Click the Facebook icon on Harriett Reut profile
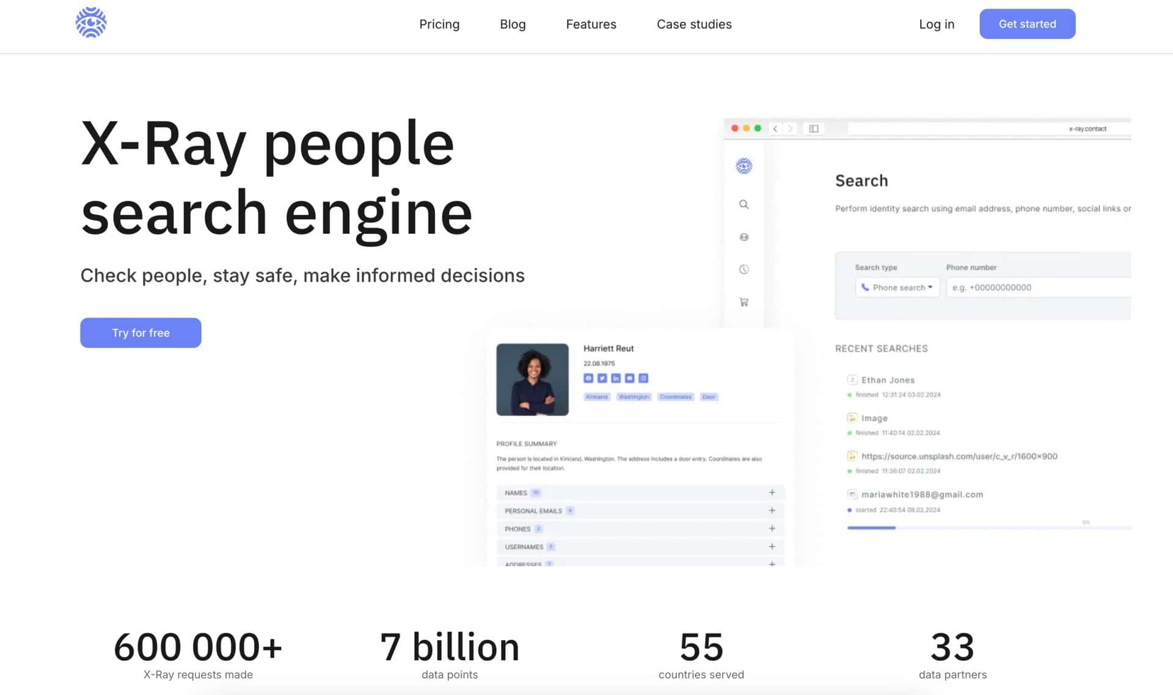This screenshot has width=1173, height=695. (x=588, y=379)
